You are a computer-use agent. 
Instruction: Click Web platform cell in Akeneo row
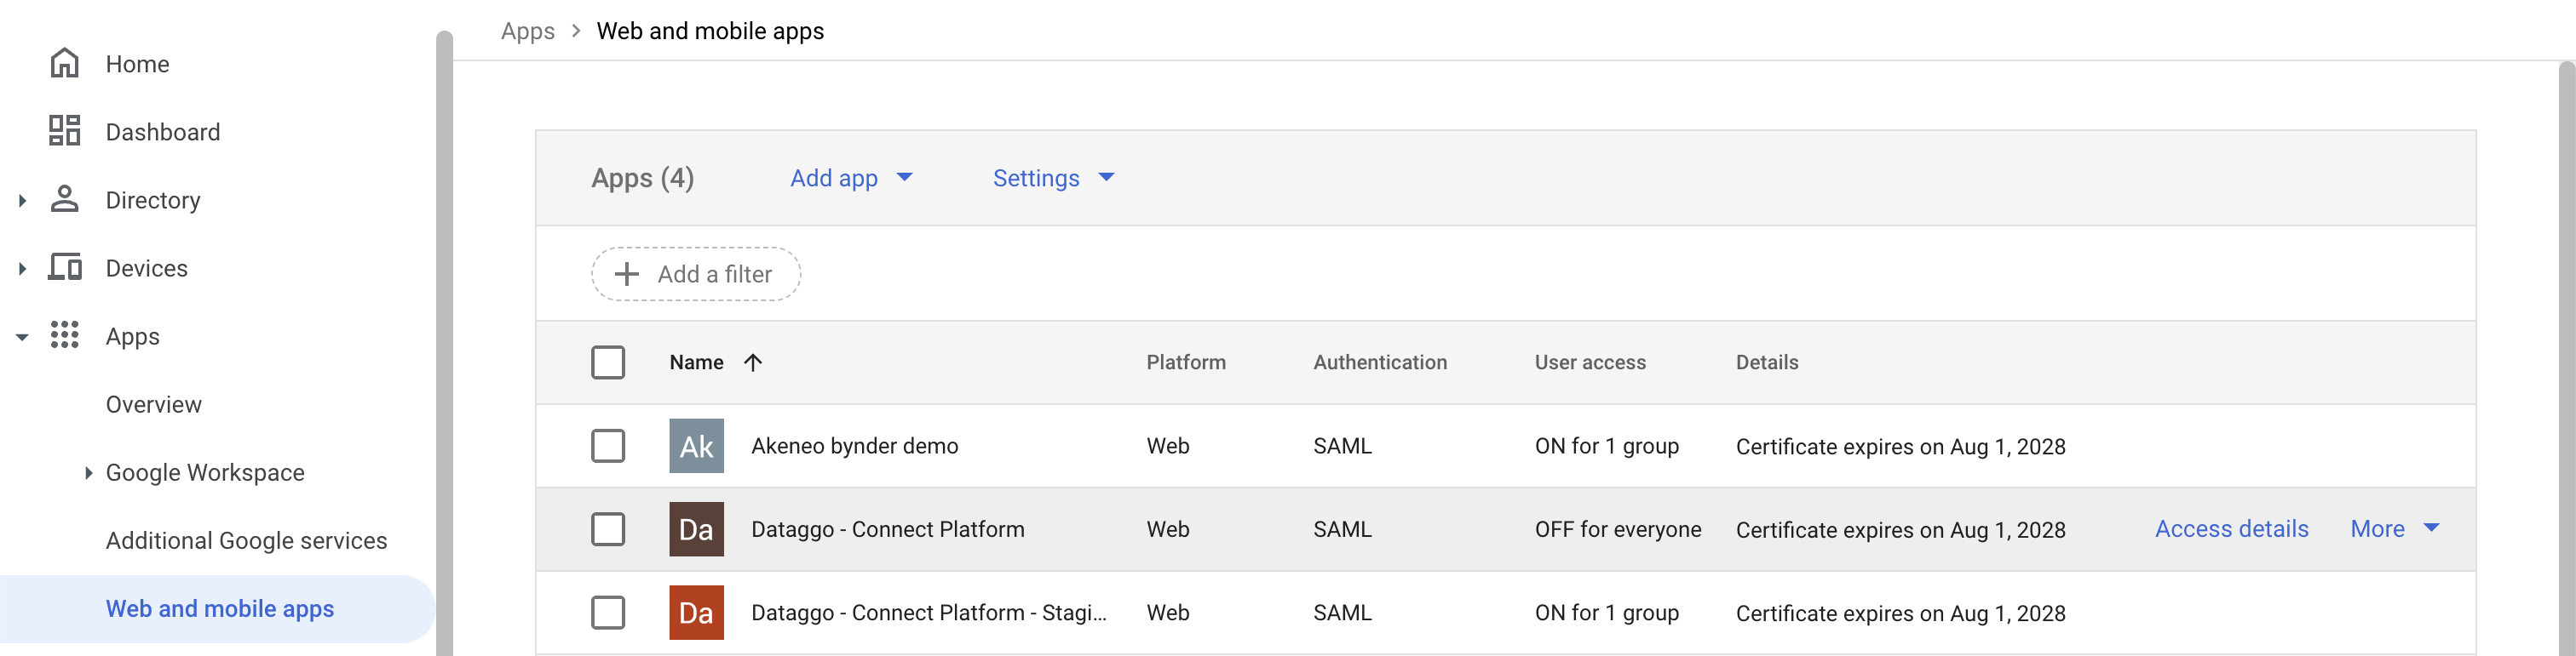pos(1167,445)
